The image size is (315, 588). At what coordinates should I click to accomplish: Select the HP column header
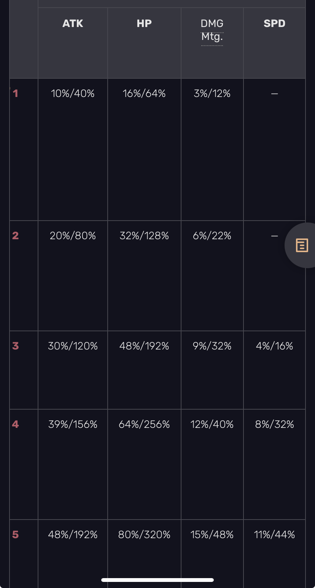pyautogui.click(x=144, y=24)
